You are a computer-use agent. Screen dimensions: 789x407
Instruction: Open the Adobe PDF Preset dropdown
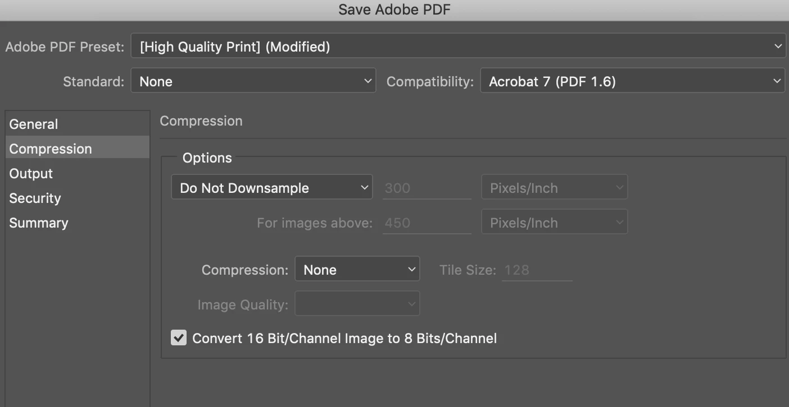pos(457,47)
